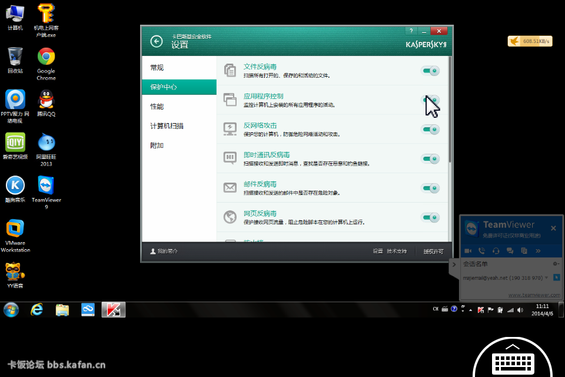Screen dimensions: 565x377
Task: Click the IM Anti-Virus (即时通讯反病毒) row icon
Action: (x=230, y=158)
